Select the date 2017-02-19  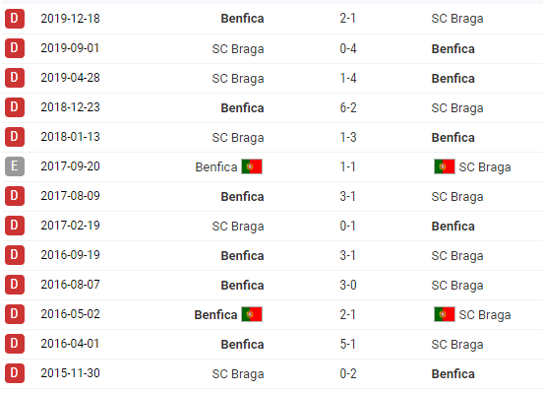70,226
